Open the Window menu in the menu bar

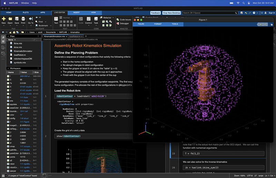click(x=25, y=3)
